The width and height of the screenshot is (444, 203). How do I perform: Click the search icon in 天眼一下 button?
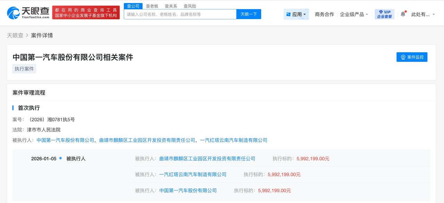pyautogui.click(x=249, y=14)
